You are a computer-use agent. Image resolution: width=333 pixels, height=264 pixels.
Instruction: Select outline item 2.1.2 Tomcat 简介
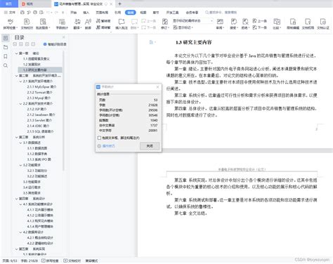[39, 93]
